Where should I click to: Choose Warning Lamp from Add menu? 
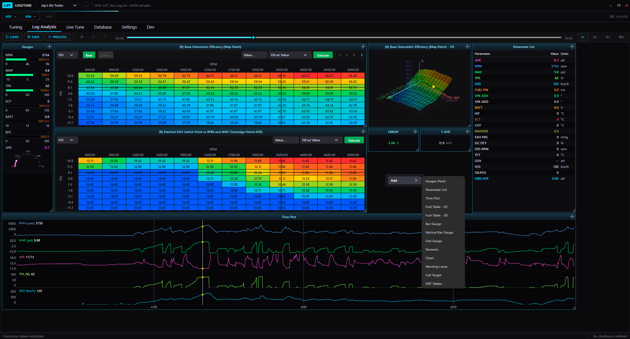(x=443, y=266)
